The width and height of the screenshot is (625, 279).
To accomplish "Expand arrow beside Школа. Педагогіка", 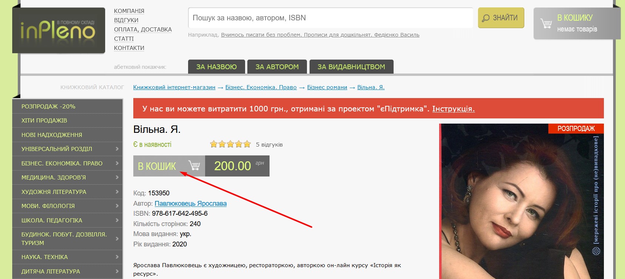I will (117, 220).
